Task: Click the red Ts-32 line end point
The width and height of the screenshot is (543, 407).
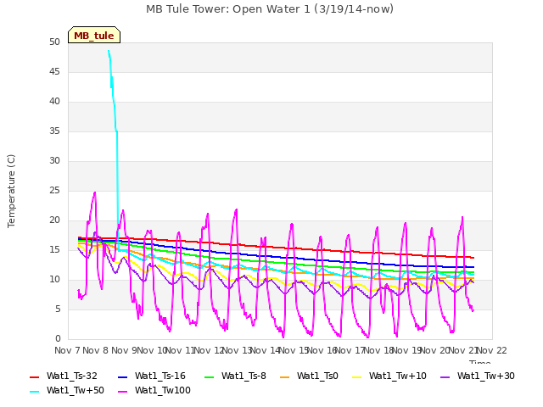Action: [x=473, y=258]
